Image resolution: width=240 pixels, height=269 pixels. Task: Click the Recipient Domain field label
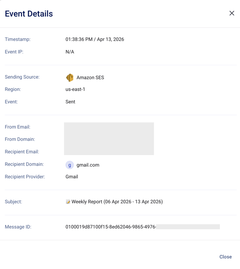pyautogui.click(x=24, y=164)
